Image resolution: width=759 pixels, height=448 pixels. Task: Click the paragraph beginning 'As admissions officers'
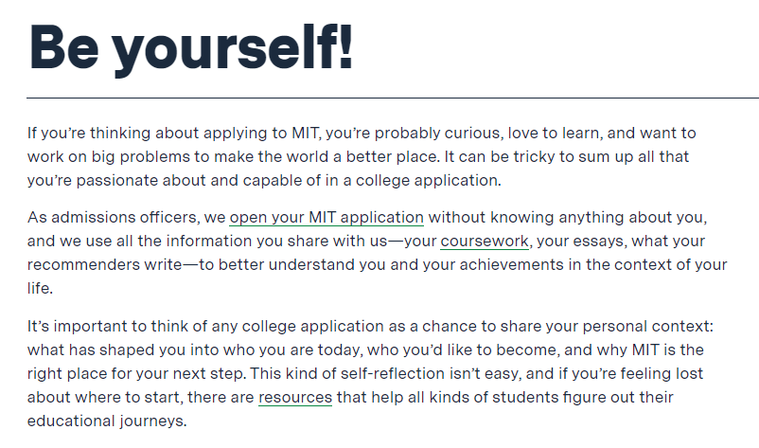point(377,253)
